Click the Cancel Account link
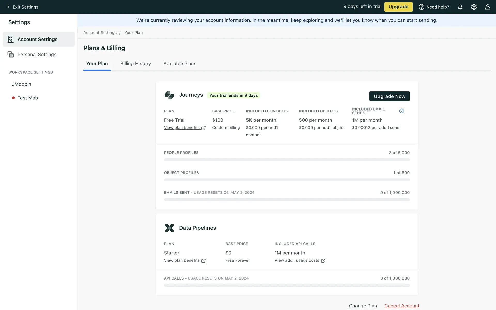This screenshot has height=310, width=496. click(x=402, y=306)
